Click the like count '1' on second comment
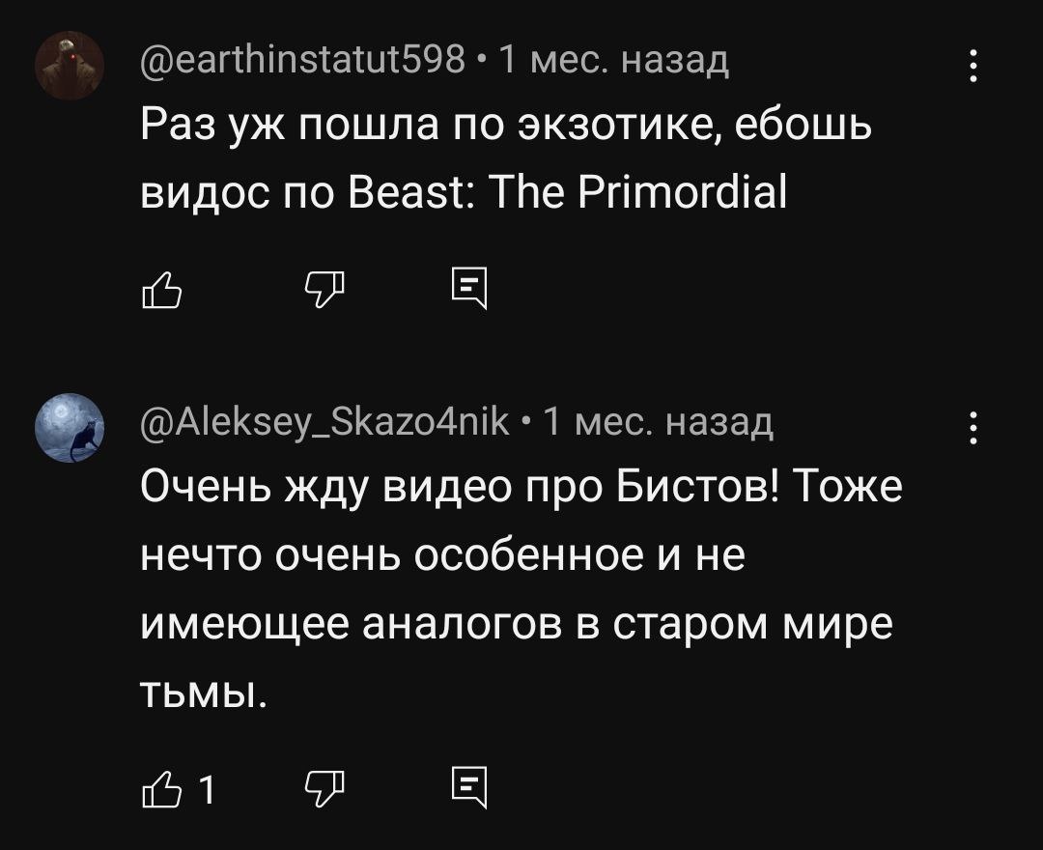This screenshot has width=1043, height=850. click(x=208, y=790)
